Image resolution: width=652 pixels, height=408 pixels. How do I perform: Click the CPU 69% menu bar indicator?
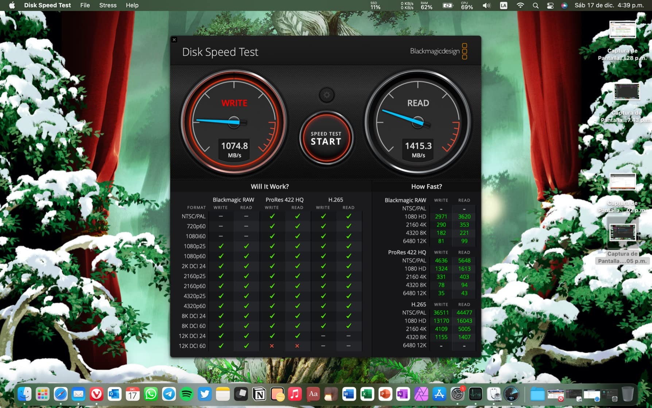467,5
